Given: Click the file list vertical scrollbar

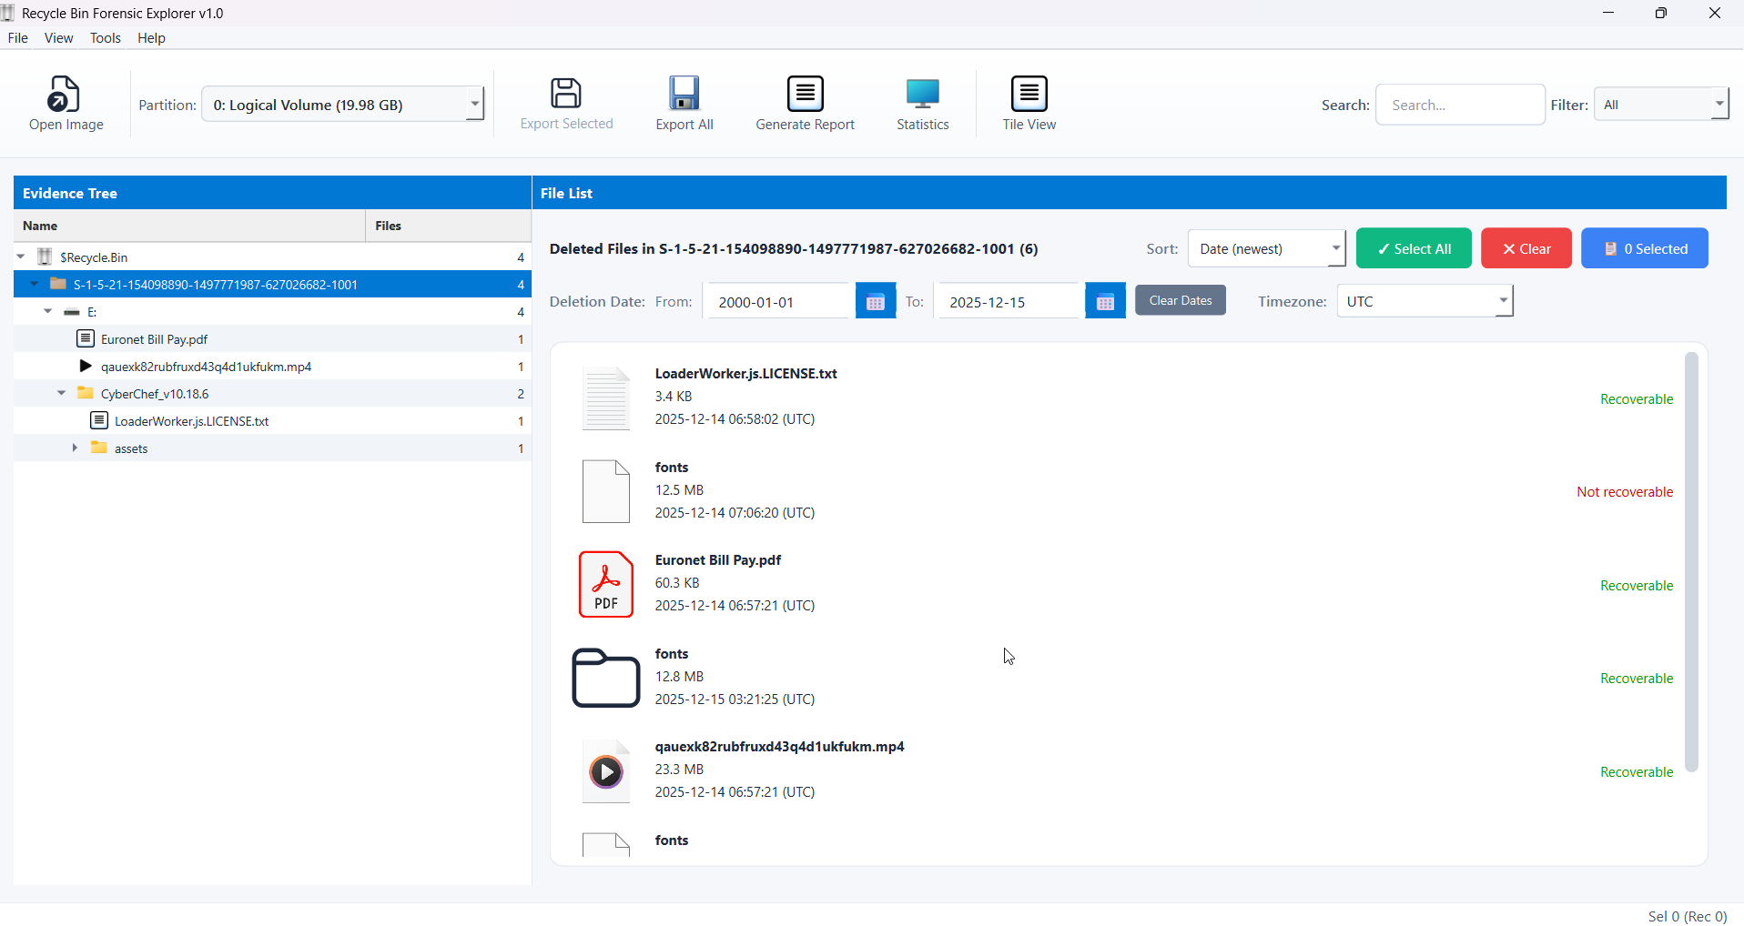Looking at the screenshot, I should pyautogui.click(x=1691, y=562).
